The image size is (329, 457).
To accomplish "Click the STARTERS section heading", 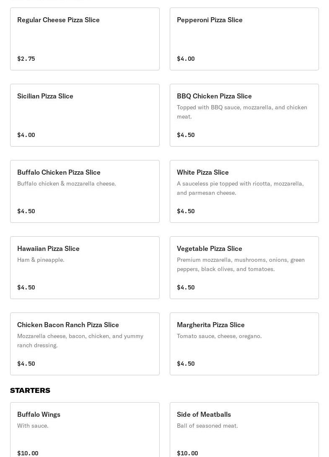I will 30,390.
